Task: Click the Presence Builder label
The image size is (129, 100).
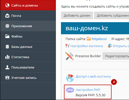Action: [88, 56]
